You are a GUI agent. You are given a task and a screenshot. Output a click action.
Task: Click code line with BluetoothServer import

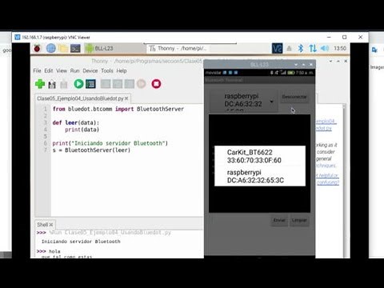118,109
